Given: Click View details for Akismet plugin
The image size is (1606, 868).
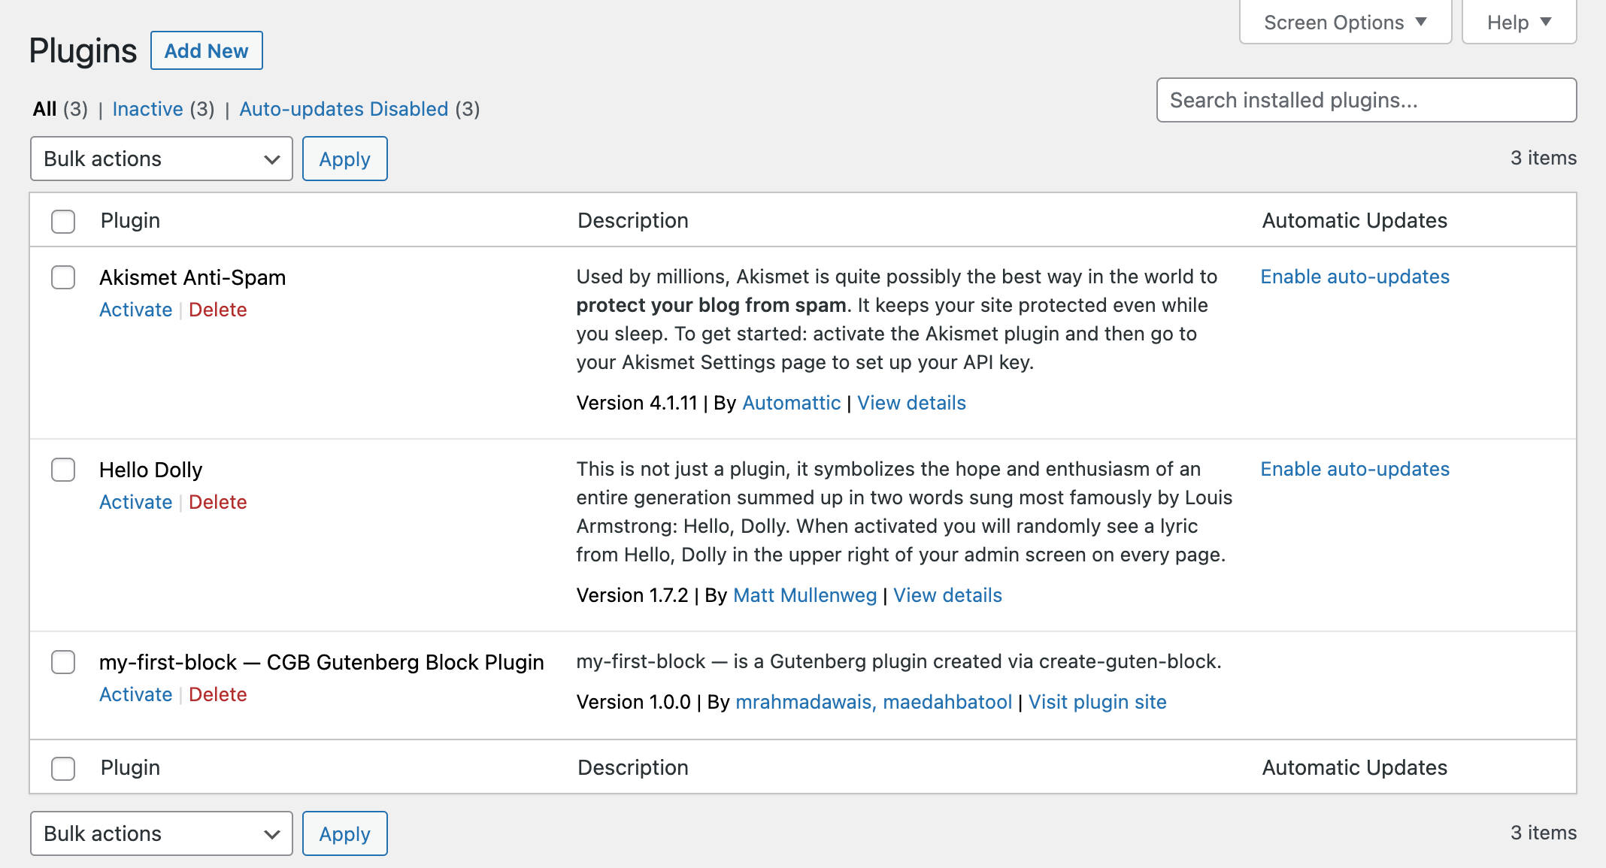Looking at the screenshot, I should pyautogui.click(x=913, y=402).
